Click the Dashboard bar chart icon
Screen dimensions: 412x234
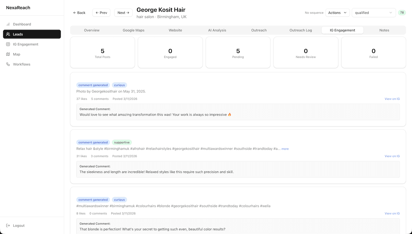click(8, 24)
